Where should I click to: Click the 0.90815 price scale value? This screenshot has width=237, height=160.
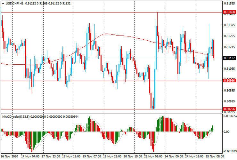(230, 101)
